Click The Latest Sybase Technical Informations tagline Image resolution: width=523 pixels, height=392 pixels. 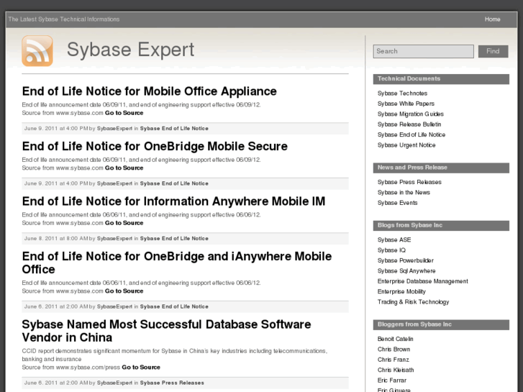(64, 19)
